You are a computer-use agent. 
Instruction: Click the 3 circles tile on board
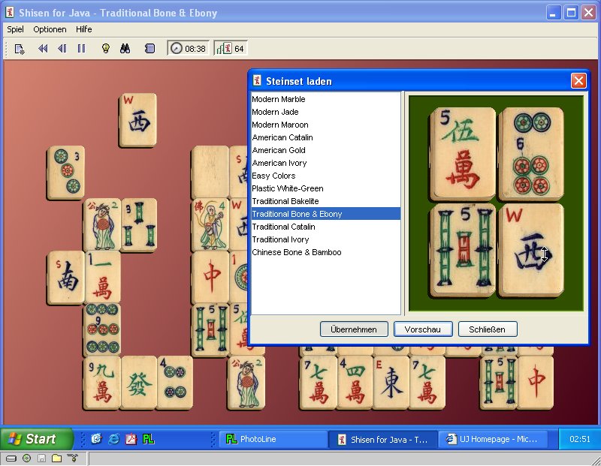pos(66,173)
